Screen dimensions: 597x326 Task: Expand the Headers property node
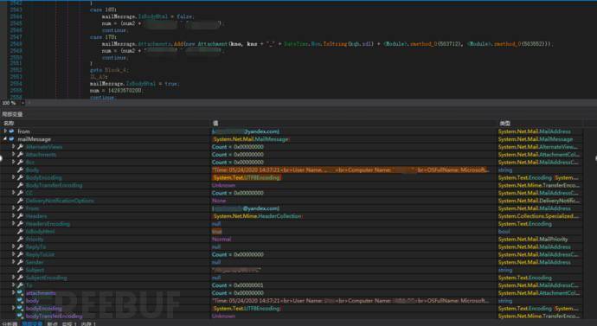13,216
